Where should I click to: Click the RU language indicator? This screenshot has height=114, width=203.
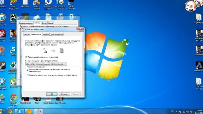(172, 111)
